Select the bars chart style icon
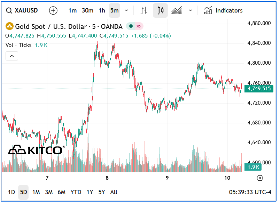 pyautogui.click(x=144, y=10)
